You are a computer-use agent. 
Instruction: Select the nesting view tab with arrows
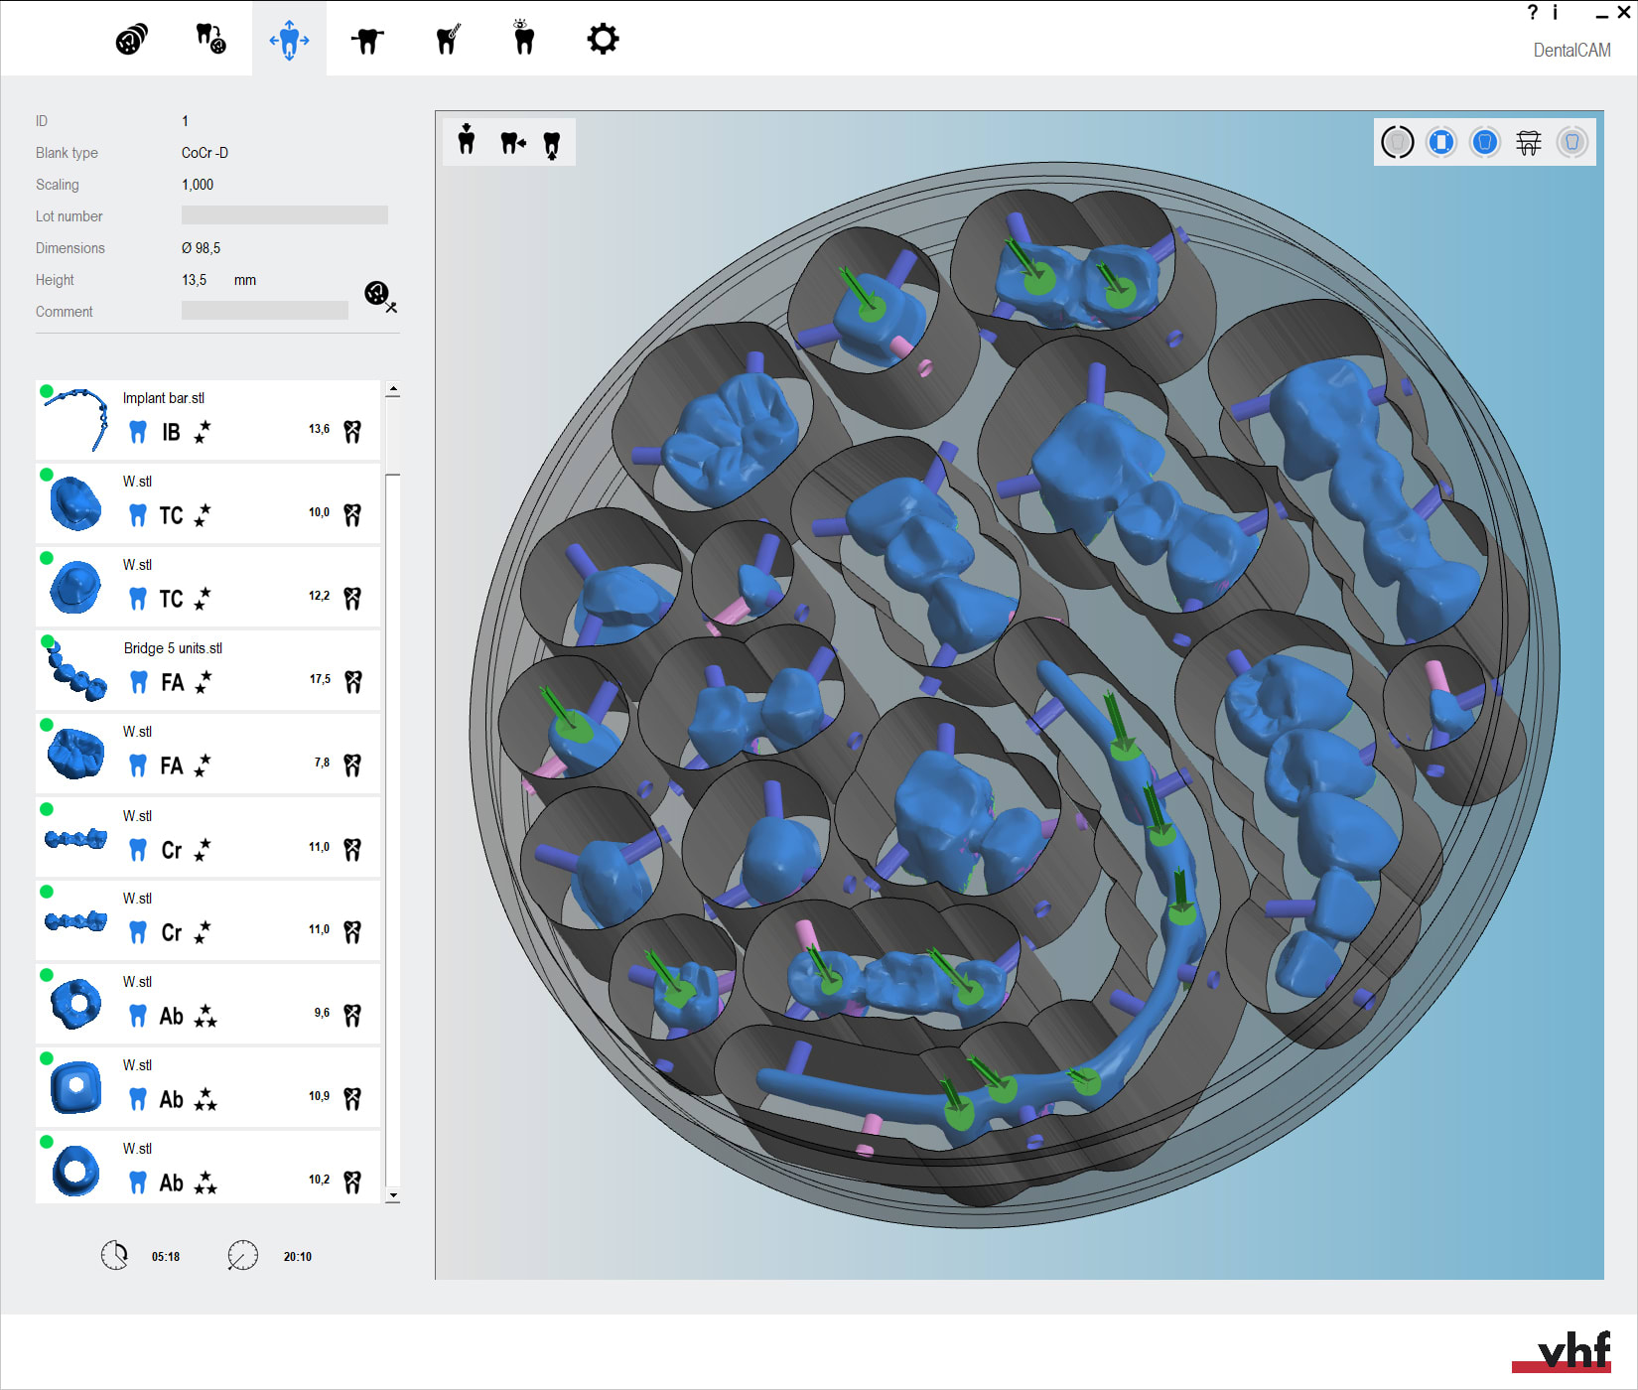pos(289,40)
